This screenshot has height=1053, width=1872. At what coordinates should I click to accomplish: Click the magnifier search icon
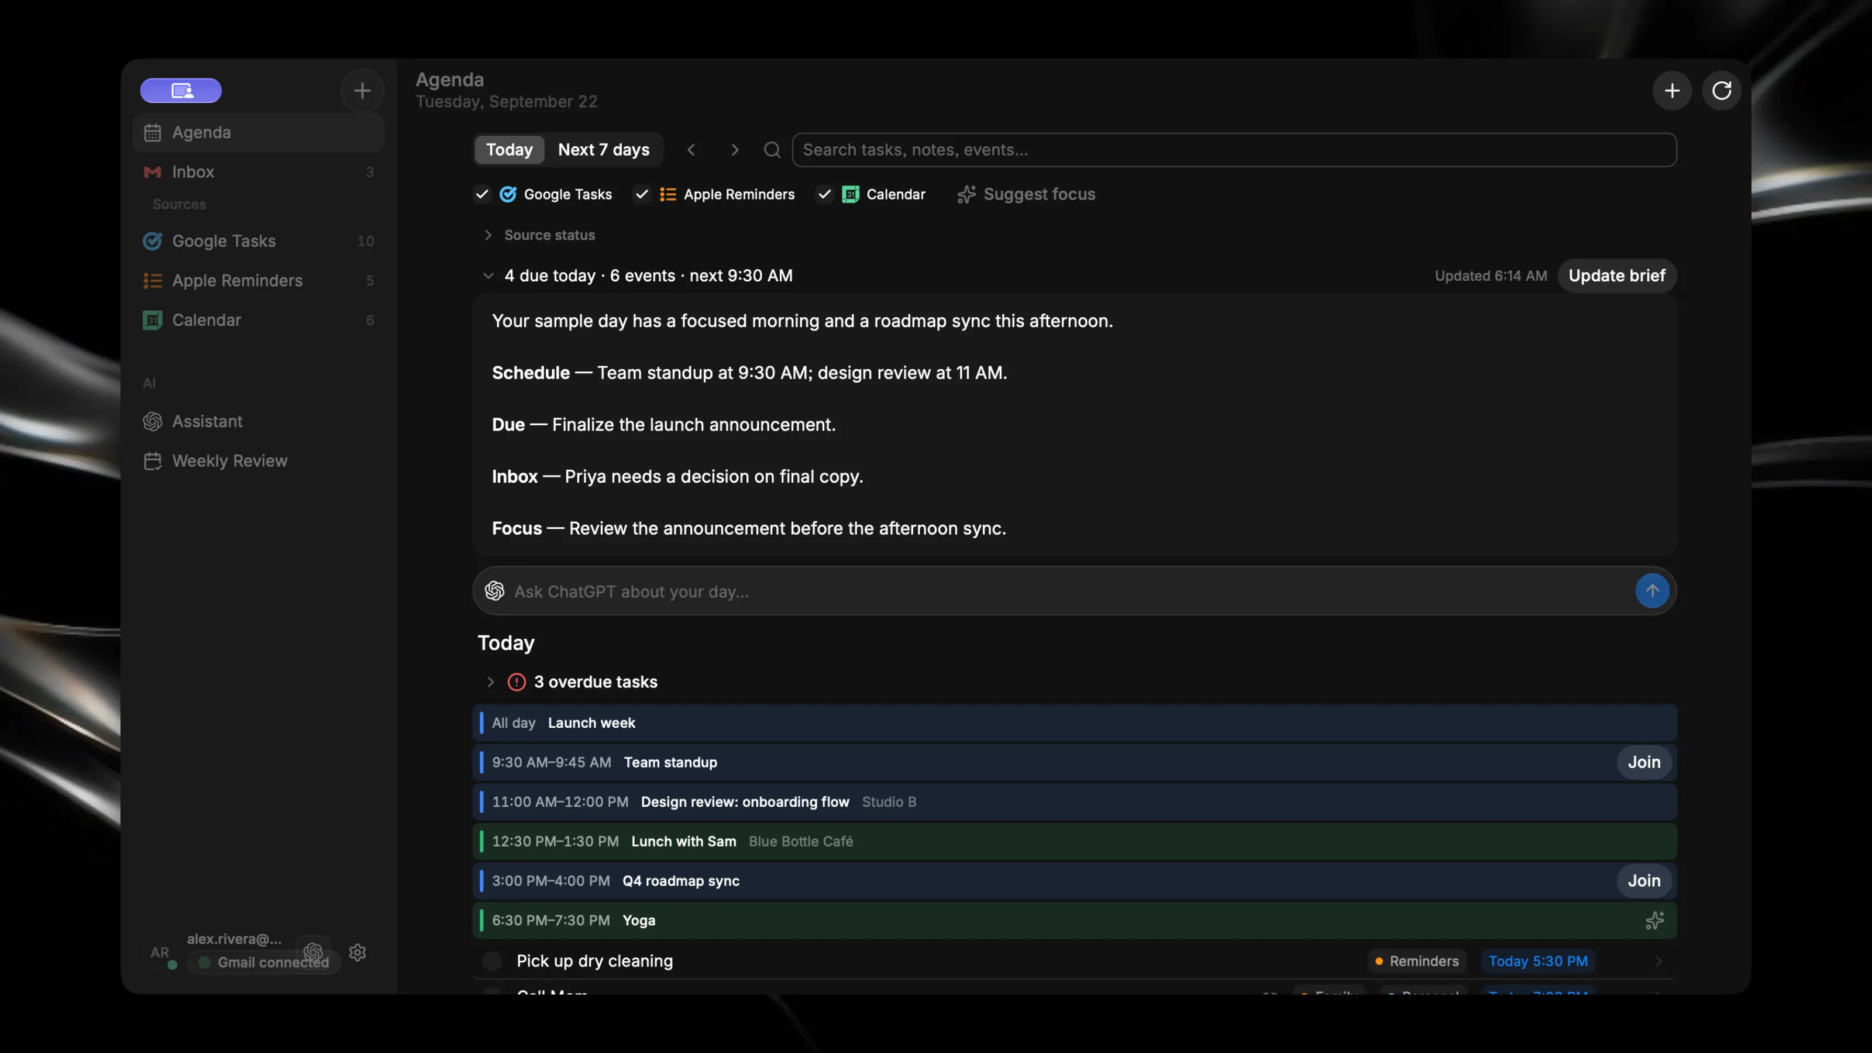point(772,149)
